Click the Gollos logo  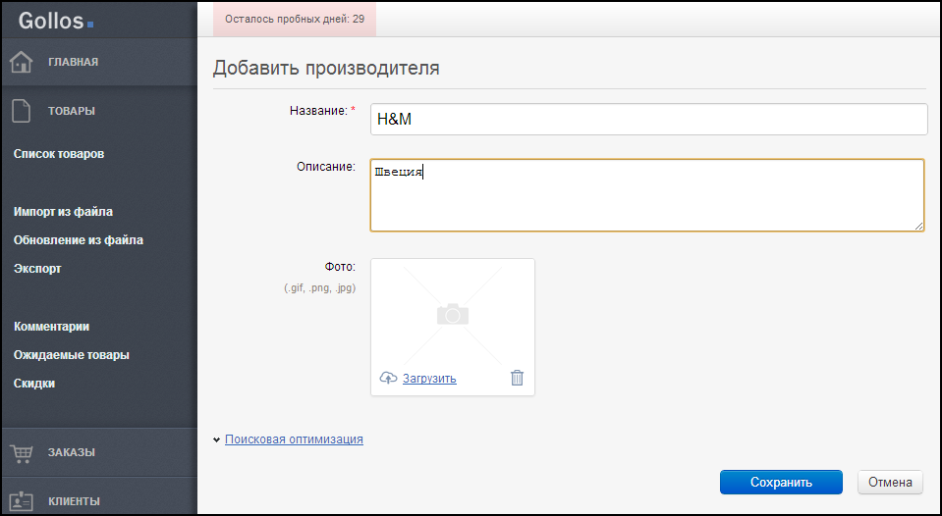(x=56, y=21)
